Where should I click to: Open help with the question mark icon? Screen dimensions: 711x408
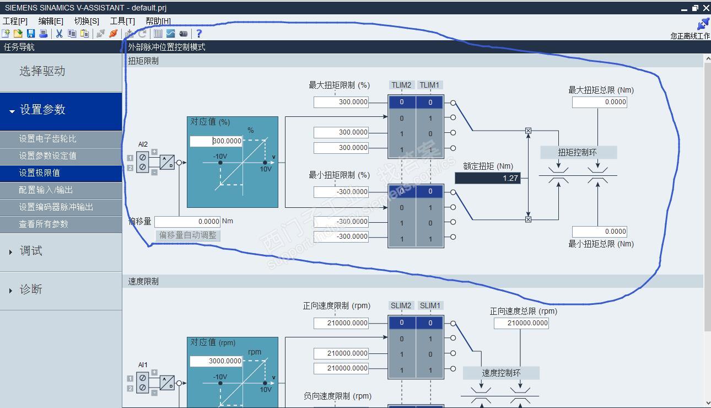tap(199, 34)
